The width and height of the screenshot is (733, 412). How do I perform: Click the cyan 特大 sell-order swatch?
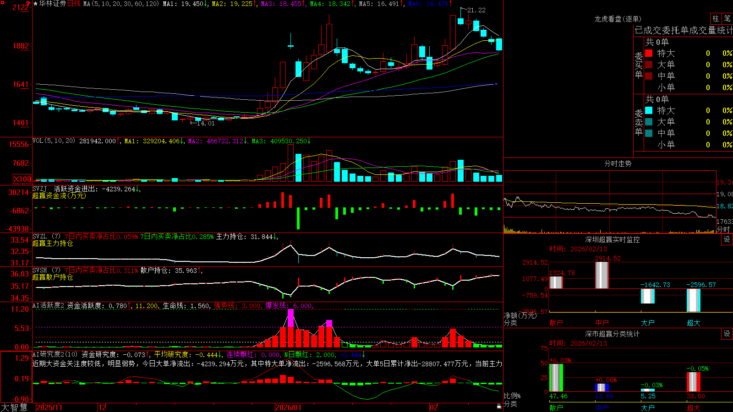tap(649, 110)
